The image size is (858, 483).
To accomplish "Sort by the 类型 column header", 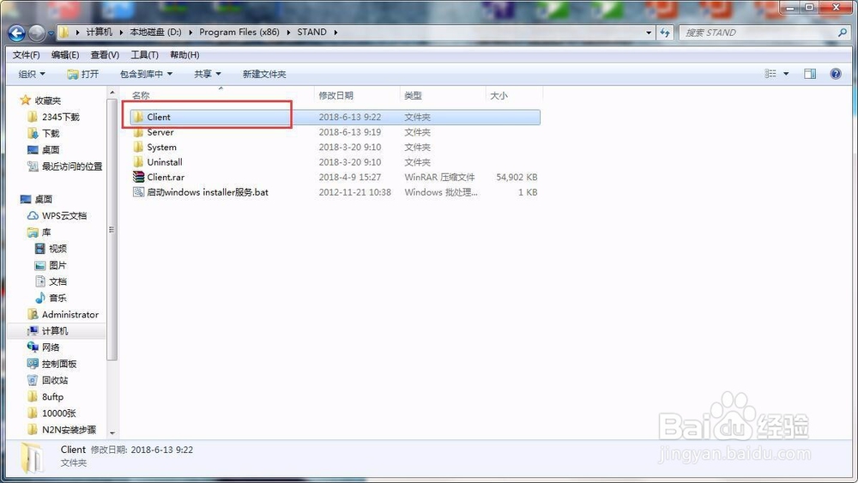I will point(414,96).
